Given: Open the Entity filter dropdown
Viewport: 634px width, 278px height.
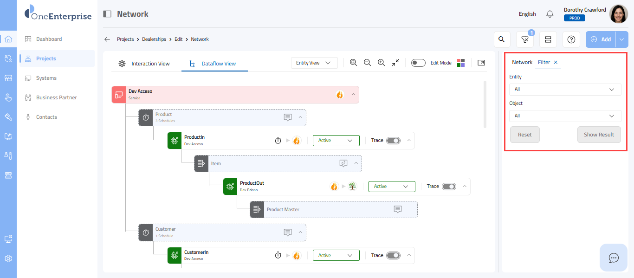Looking at the screenshot, I should point(565,90).
